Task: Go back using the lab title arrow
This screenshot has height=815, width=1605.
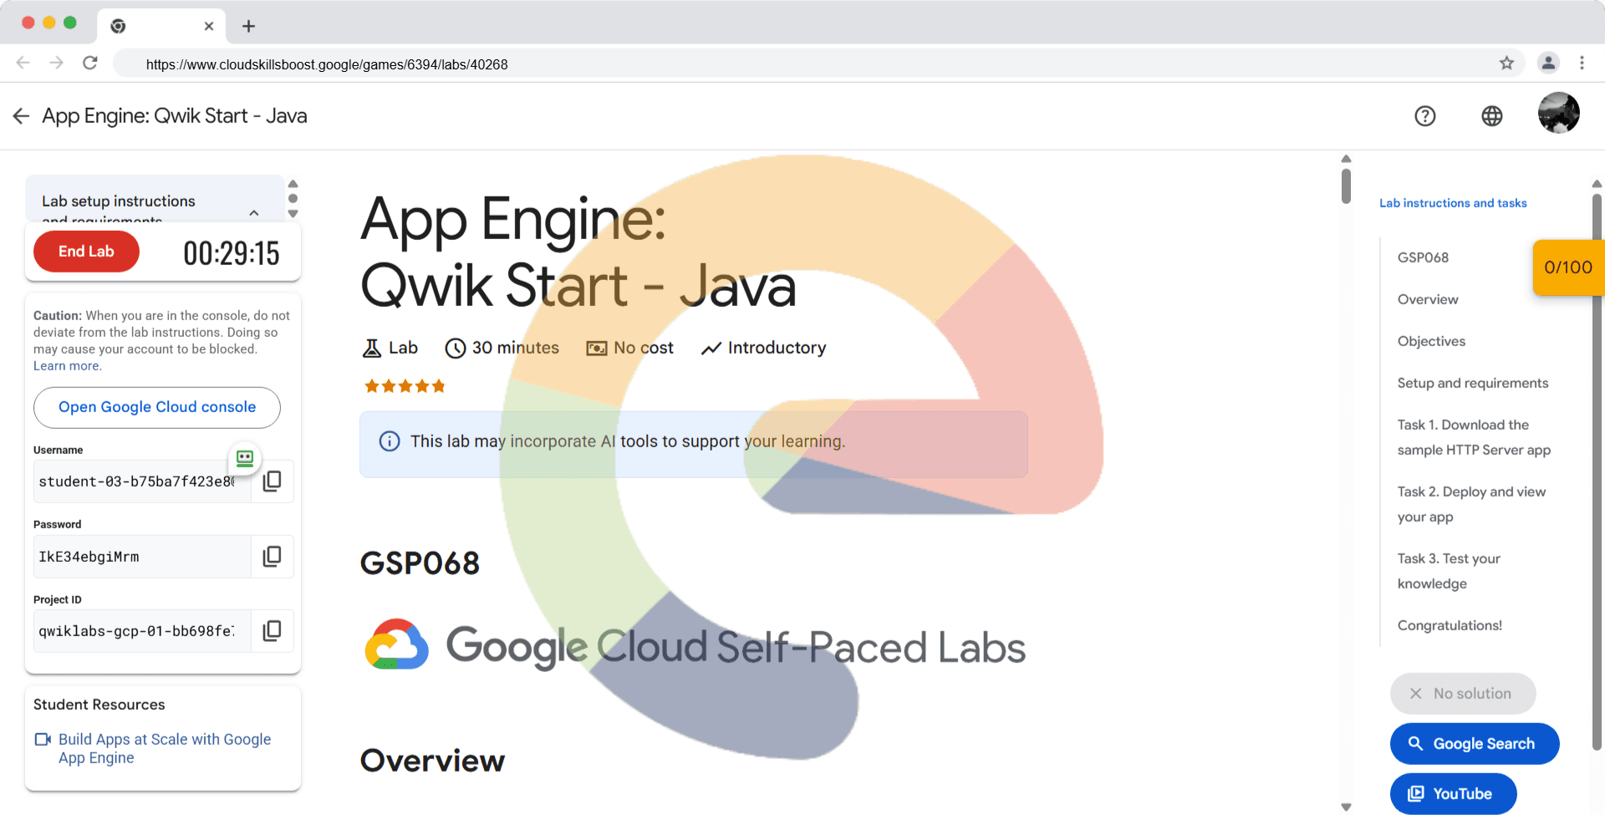Action: coord(21,116)
